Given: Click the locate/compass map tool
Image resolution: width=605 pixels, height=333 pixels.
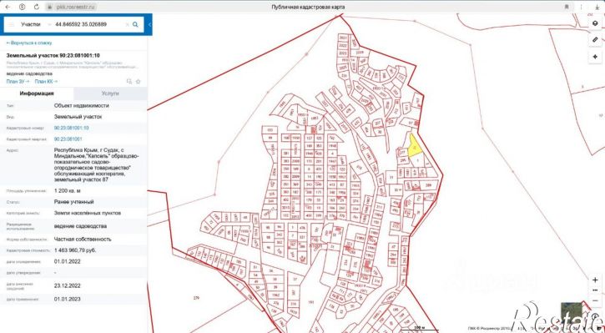Looking at the screenshot, I should [x=595, y=57].
